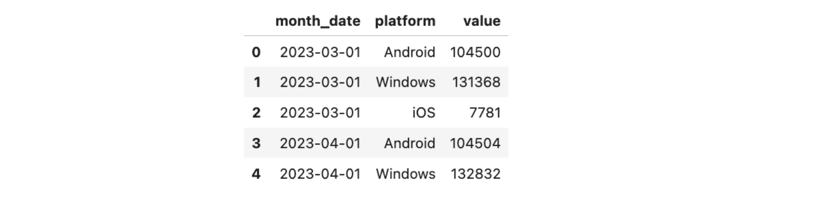Viewport: 816px width, 209px height.
Task: Click the date 2023-03-01 in row 2
Action: 320,112
